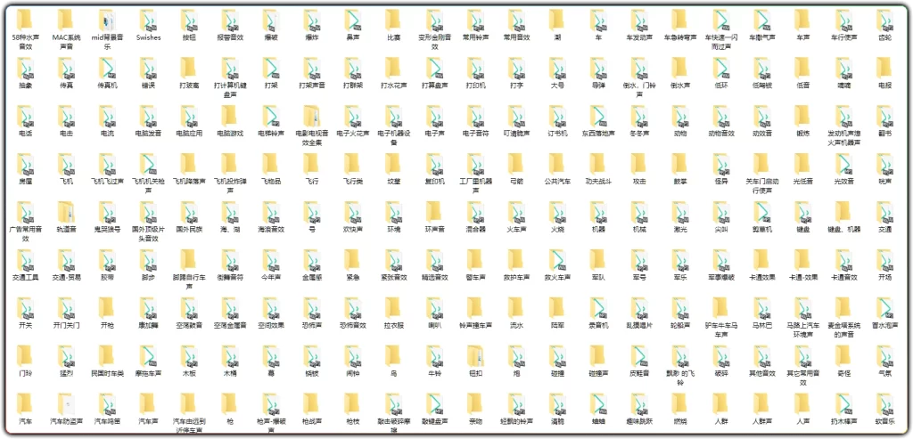Select the 轨道音 folder icon
The width and height of the screenshot is (913, 439).
[66, 212]
